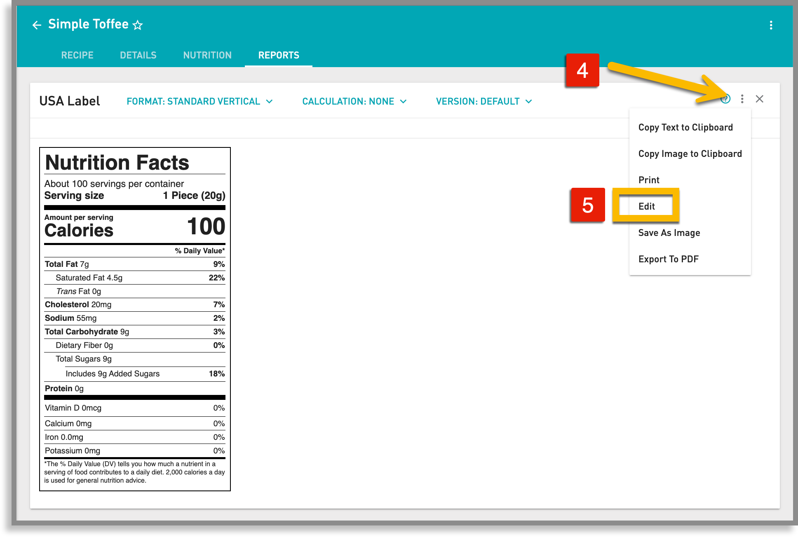
Task: Open the overflow menu in the teal header
Action: coord(771,26)
